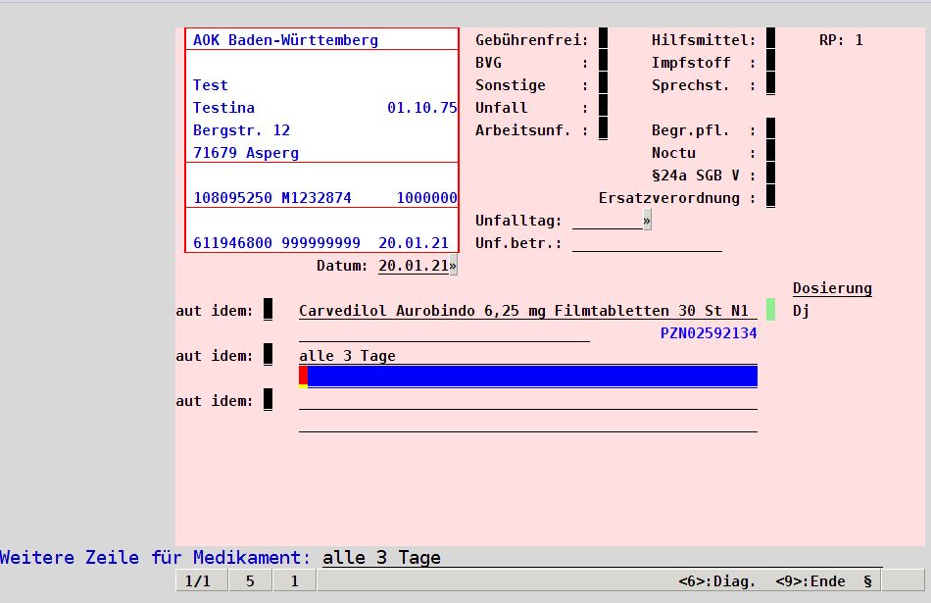Toggle the Sonstige checkbox
The width and height of the screenshot is (931, 603).
coord(604,84)
